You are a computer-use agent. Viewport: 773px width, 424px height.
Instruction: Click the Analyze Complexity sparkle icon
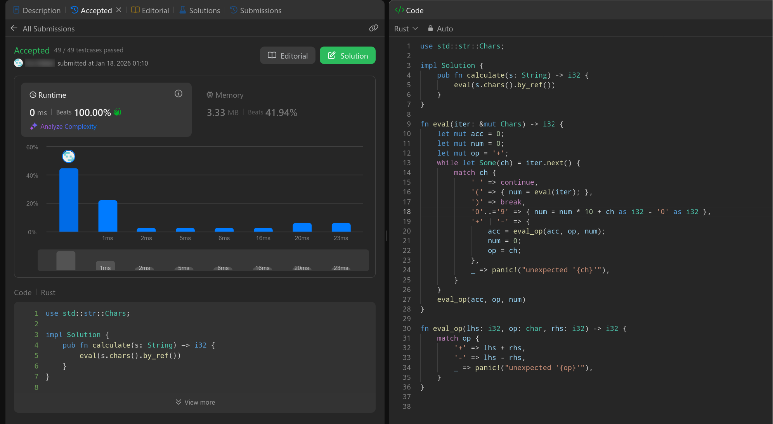click(x=34, y=126)
